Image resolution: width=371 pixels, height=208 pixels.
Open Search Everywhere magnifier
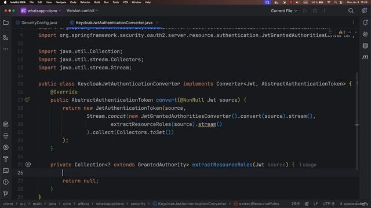click(351, 11)
